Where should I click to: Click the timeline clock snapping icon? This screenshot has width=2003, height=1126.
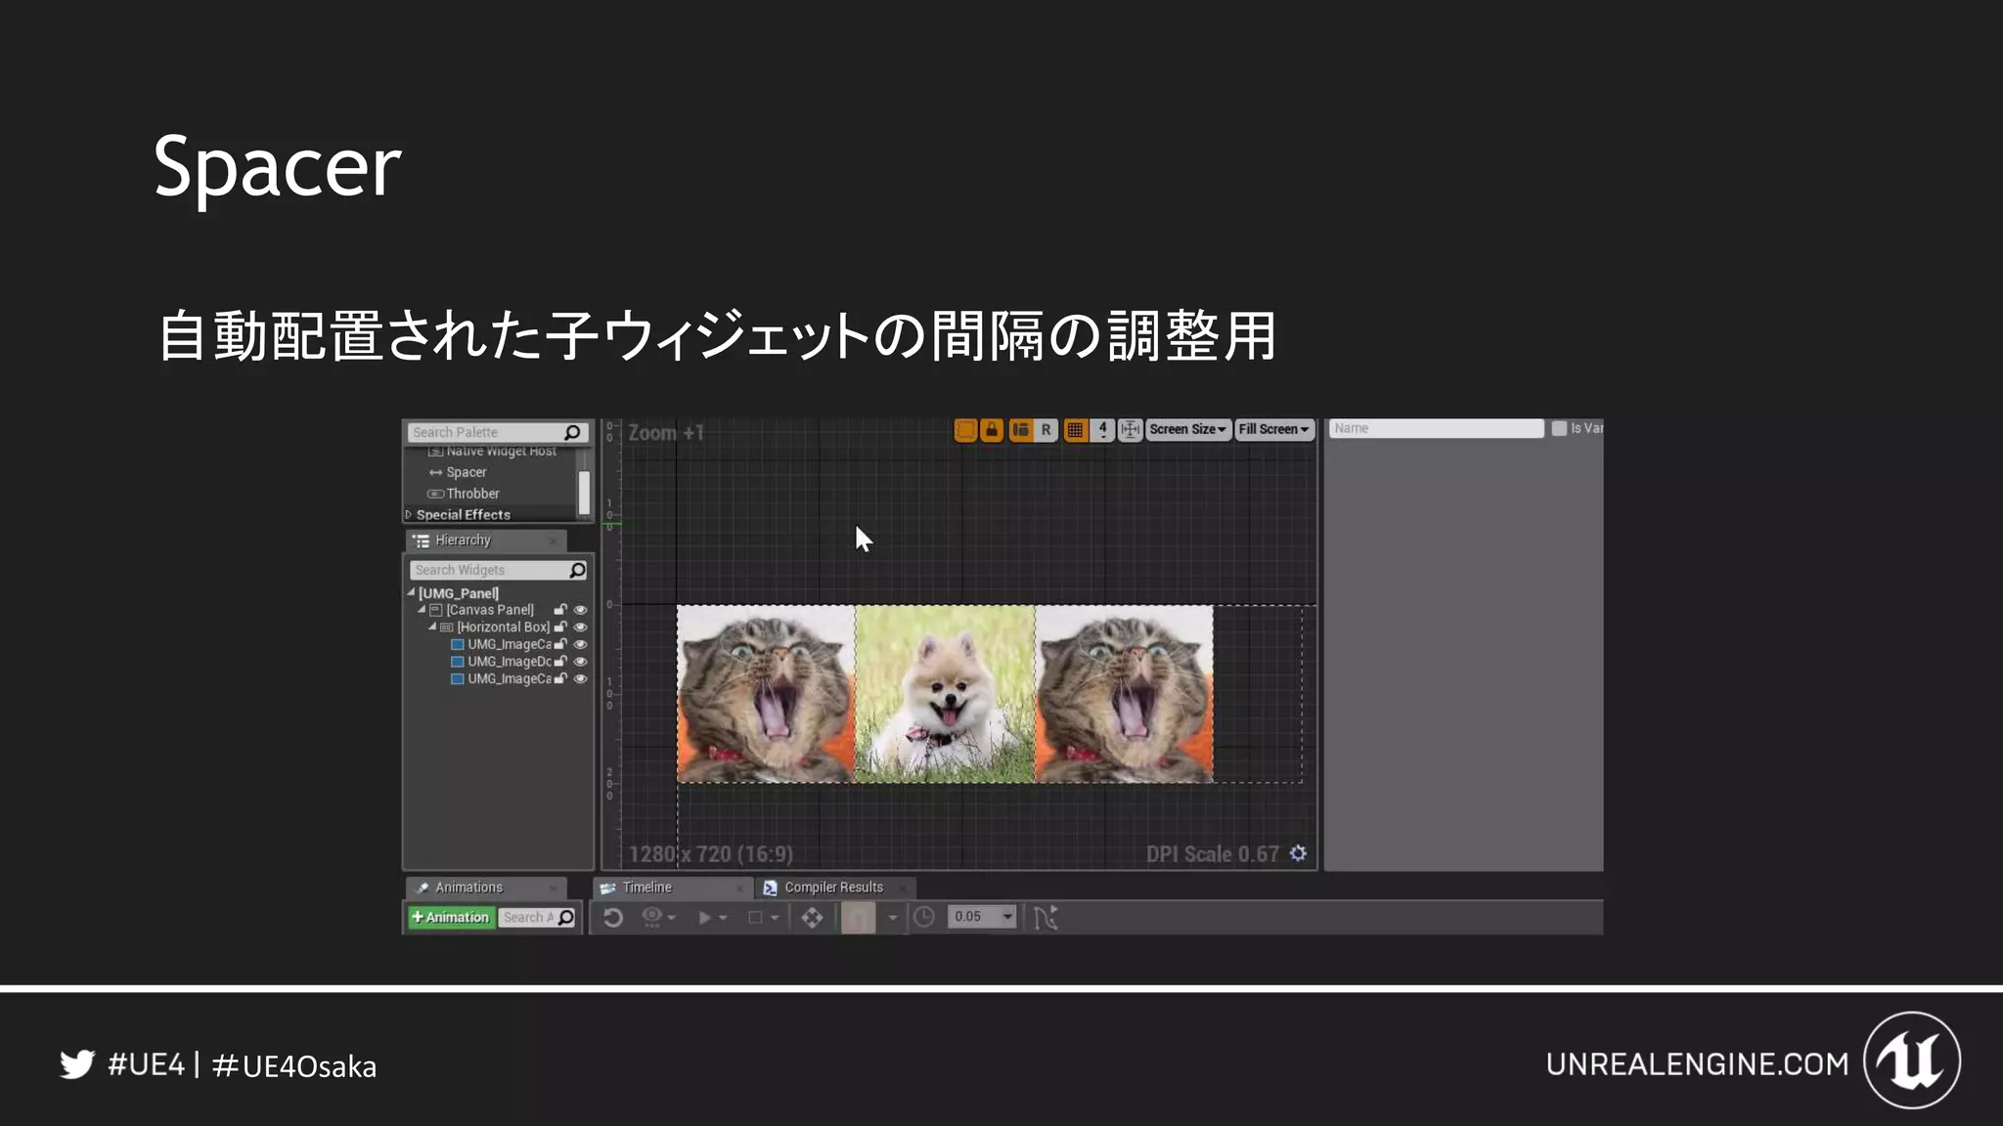pos(924,917)
